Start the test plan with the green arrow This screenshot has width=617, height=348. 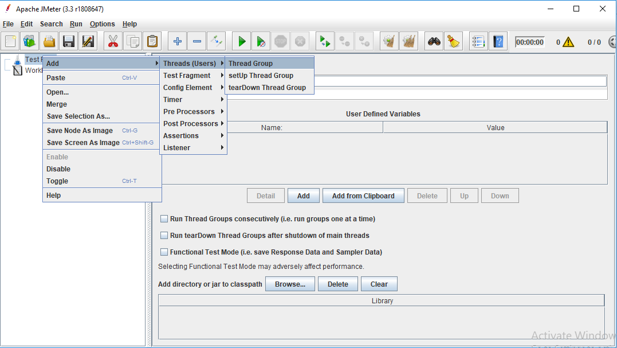(x=241, y=41)
